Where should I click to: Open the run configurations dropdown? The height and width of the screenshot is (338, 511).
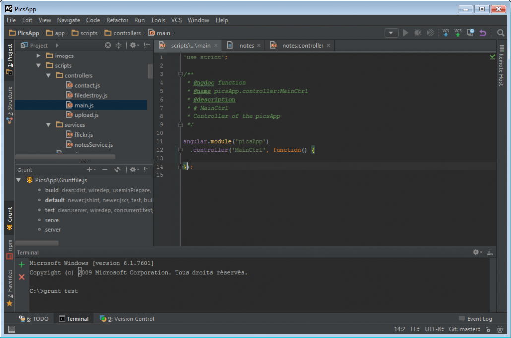391,32
